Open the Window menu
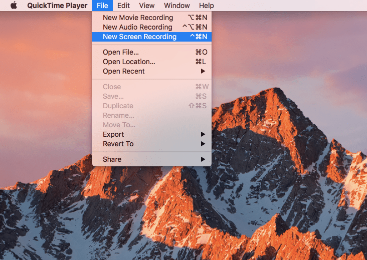367x260 pixels. 176,6
